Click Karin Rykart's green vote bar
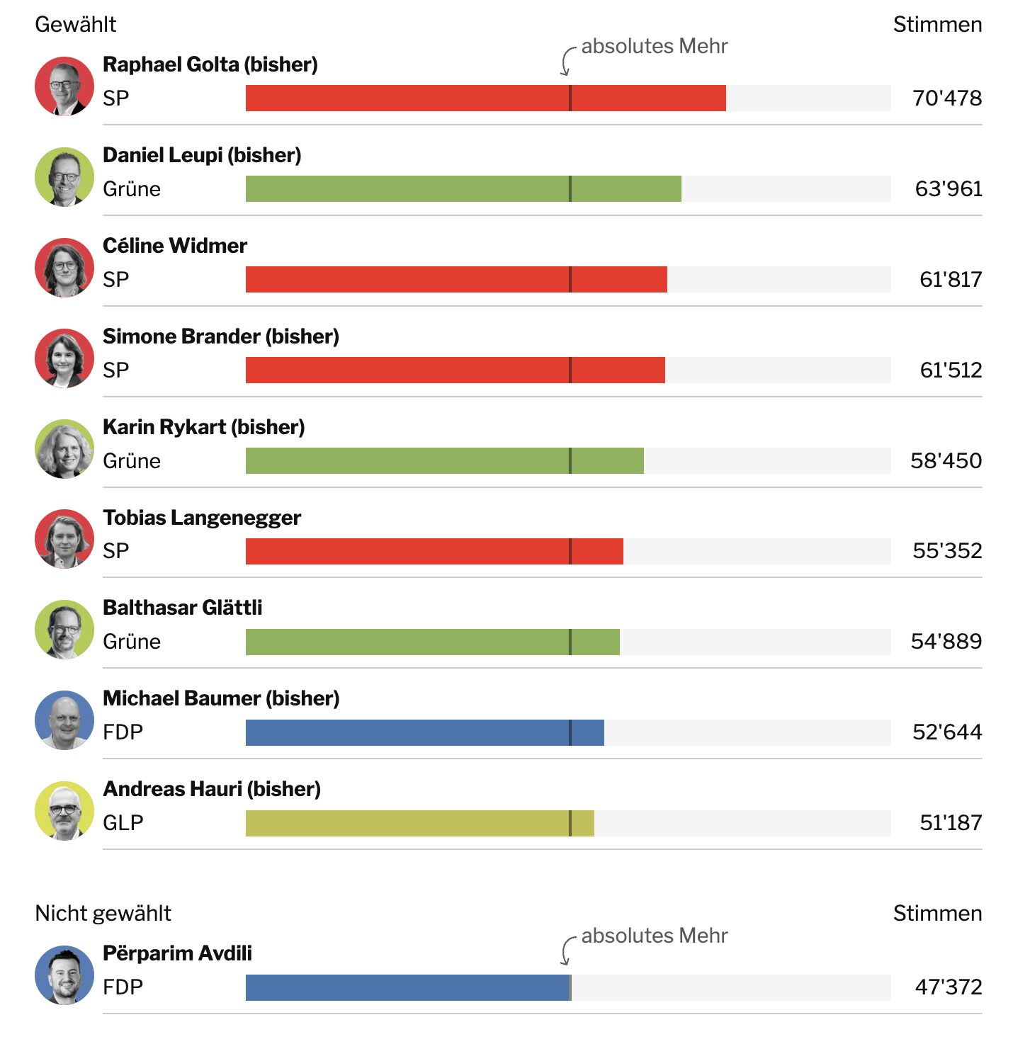This screenshot has height=1044, width=1013. (444, 461)
